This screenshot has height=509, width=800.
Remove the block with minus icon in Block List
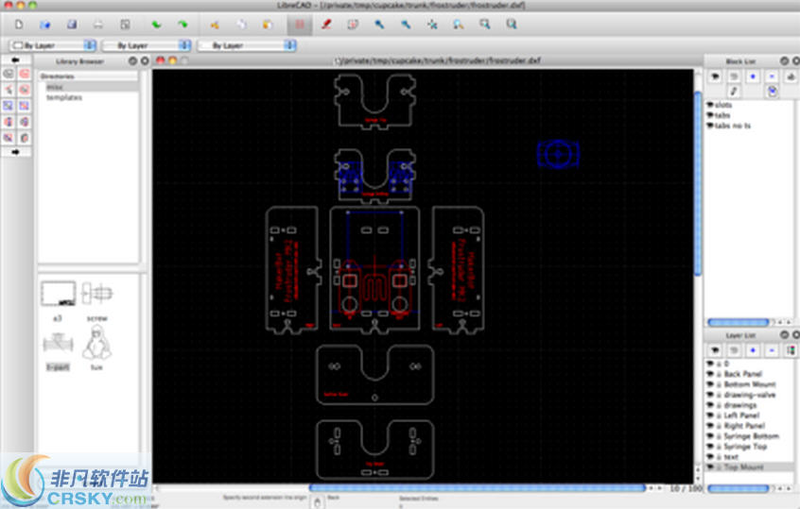point(772,76)
